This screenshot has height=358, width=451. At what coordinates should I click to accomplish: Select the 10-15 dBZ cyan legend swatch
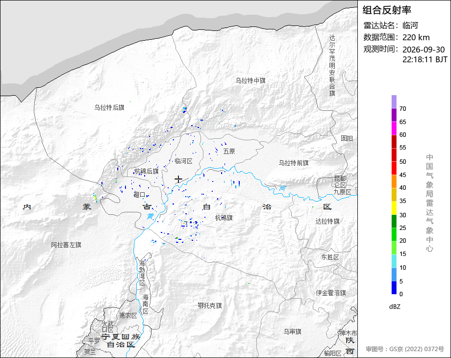(394, 261)
